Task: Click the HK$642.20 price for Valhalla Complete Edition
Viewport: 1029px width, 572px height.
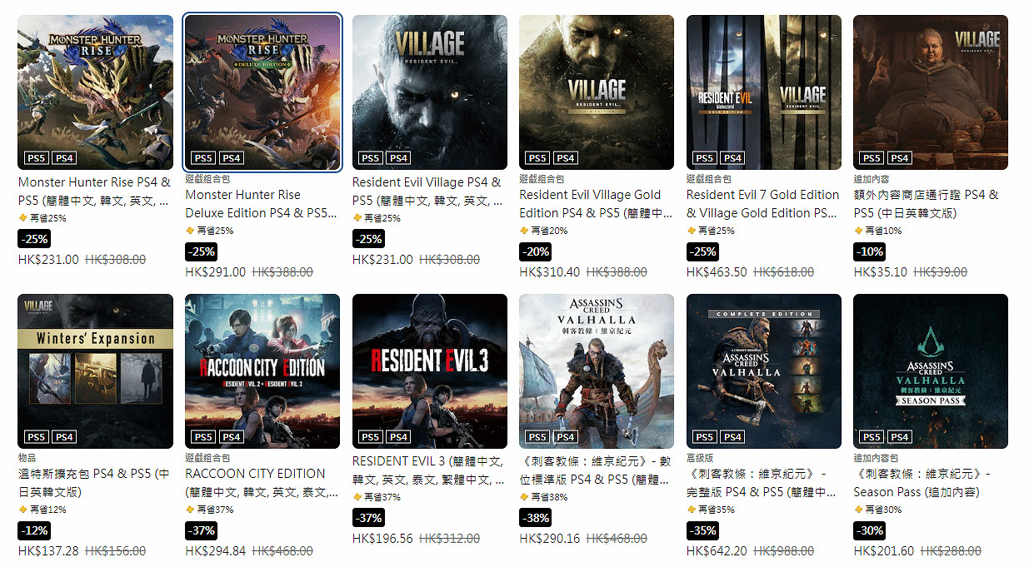Action: 717,551
